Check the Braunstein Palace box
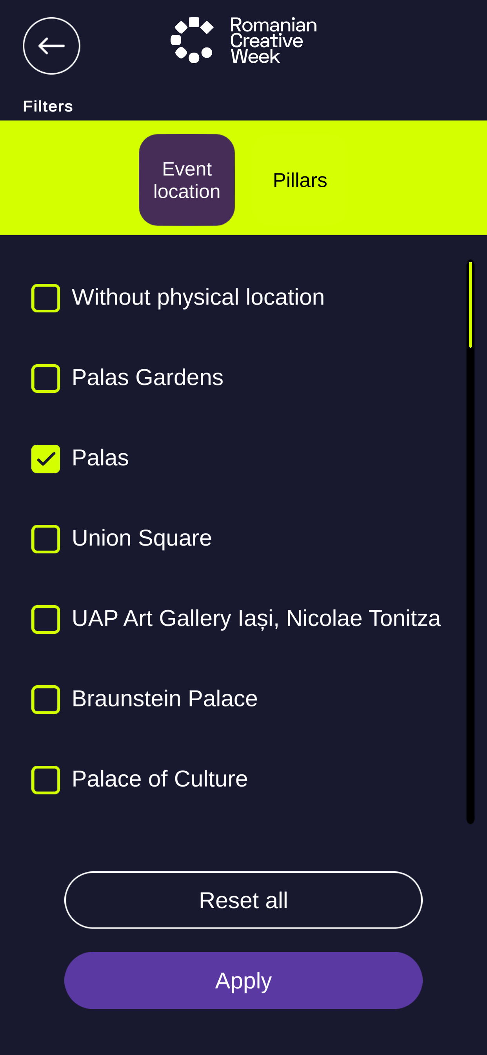 pyautogui.click(x=46, y=699)
